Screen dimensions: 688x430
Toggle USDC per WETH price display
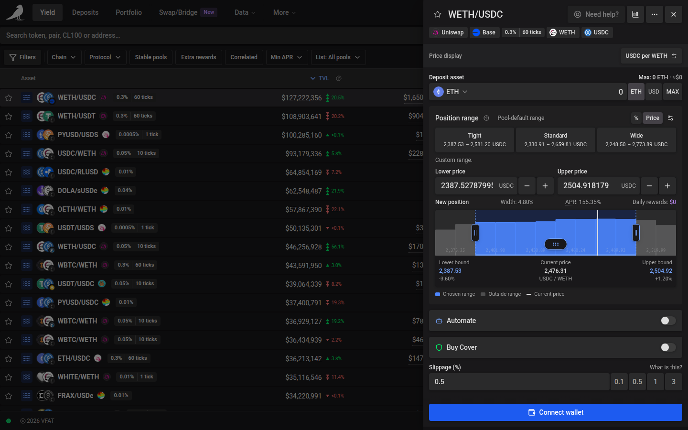tap(651, 56)
